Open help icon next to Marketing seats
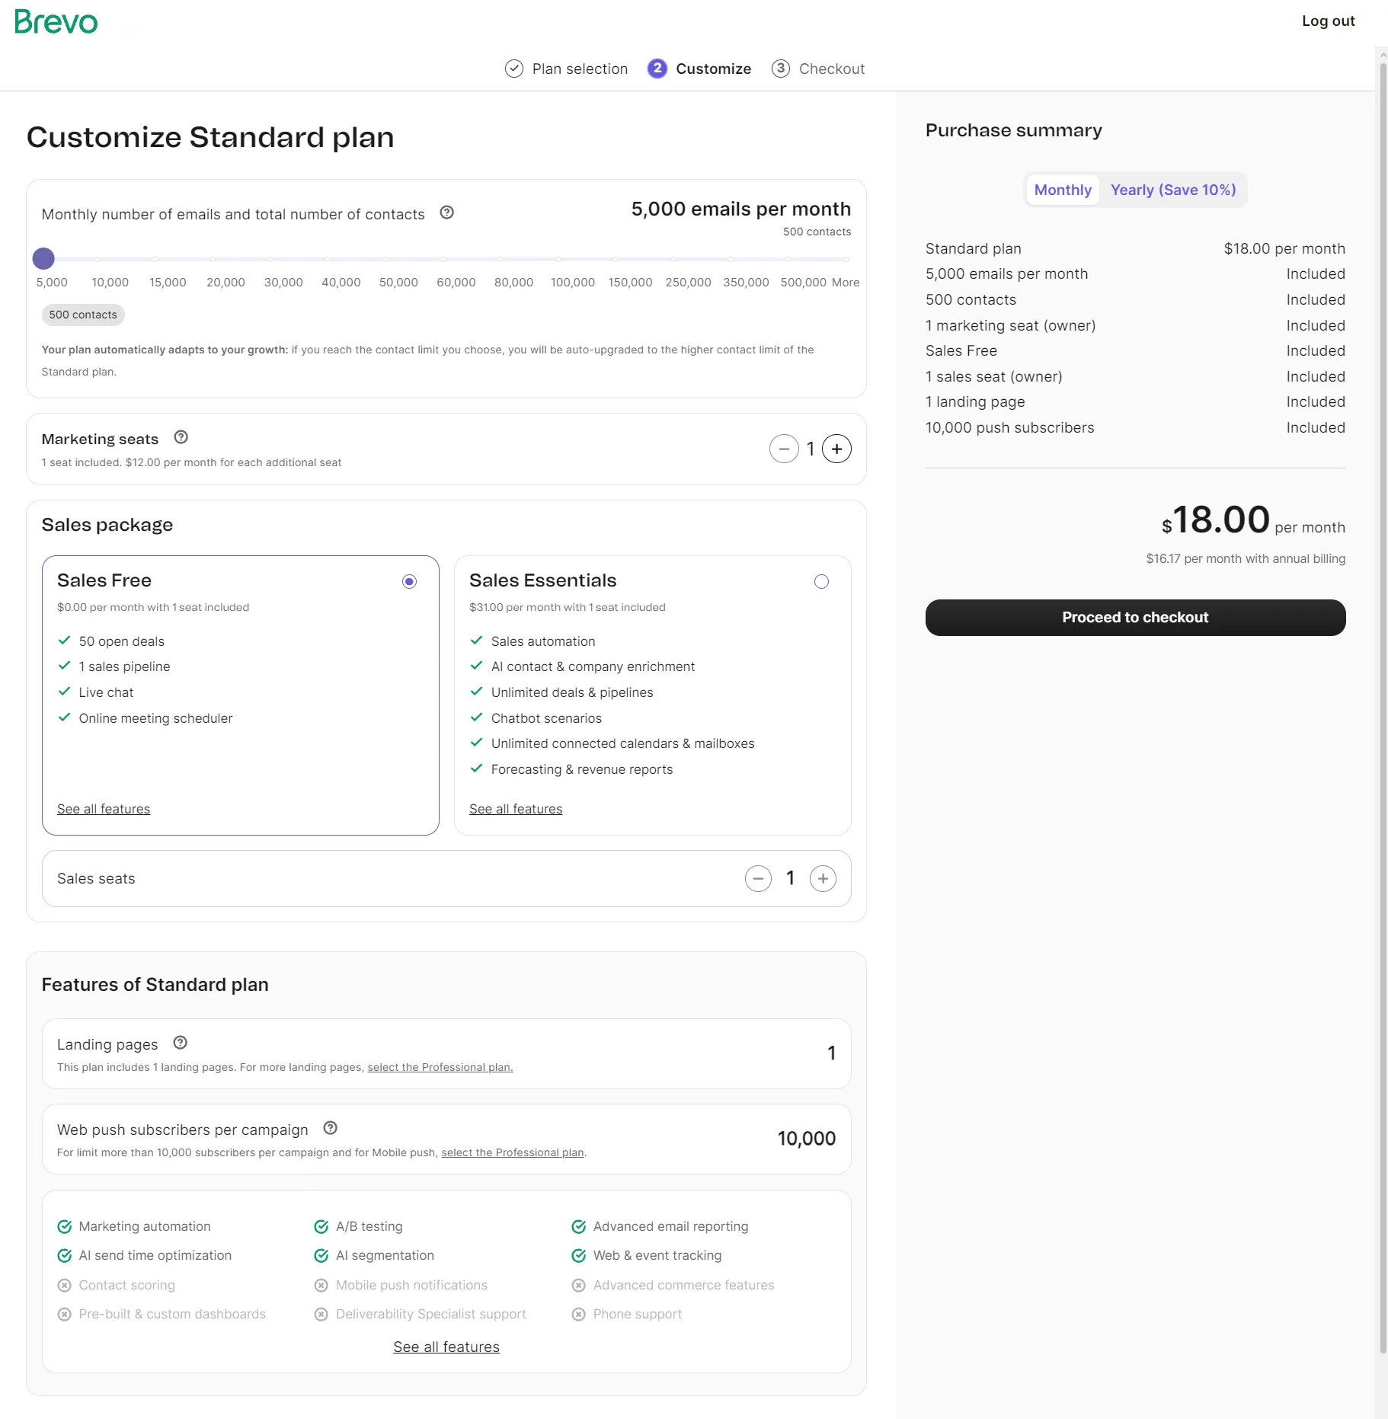 (x=181, y=437)
